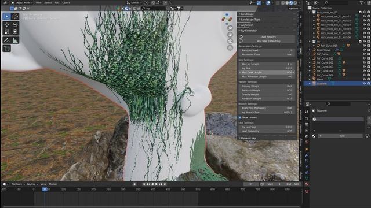Jump to the timeline end frame
Viewport: 371px width, 208px height.
165,184
